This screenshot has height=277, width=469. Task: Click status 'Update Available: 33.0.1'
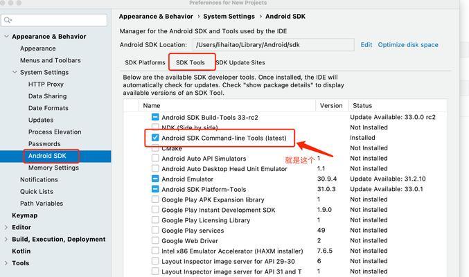(387, 189)
